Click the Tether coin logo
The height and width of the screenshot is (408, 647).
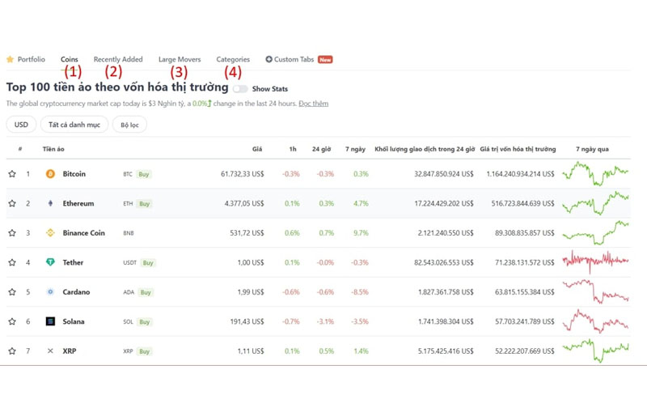click(50, 262)
